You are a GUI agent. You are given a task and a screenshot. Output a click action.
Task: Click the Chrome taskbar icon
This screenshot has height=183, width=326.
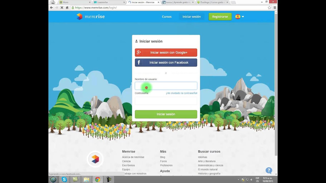tap(98, 179)
